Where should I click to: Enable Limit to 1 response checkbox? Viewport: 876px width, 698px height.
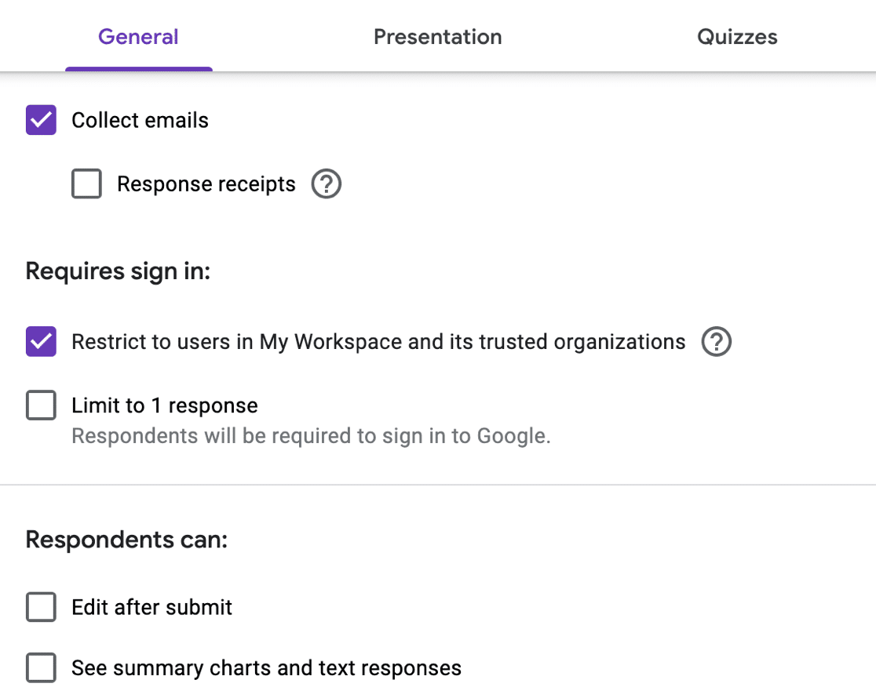pos(42,405)
